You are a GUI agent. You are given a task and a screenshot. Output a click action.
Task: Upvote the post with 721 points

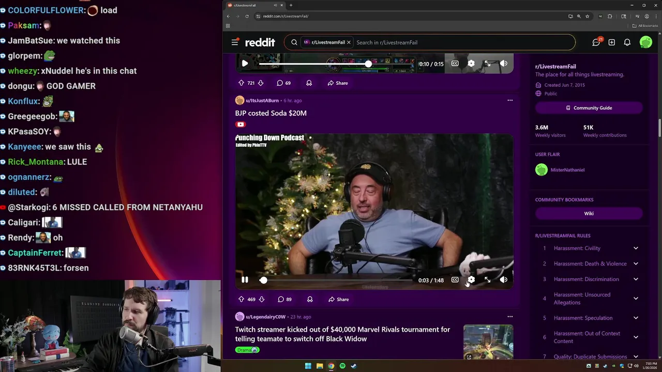coord(241,83)
